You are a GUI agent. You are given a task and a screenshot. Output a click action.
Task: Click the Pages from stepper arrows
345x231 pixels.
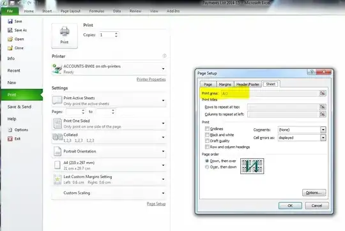83,112
